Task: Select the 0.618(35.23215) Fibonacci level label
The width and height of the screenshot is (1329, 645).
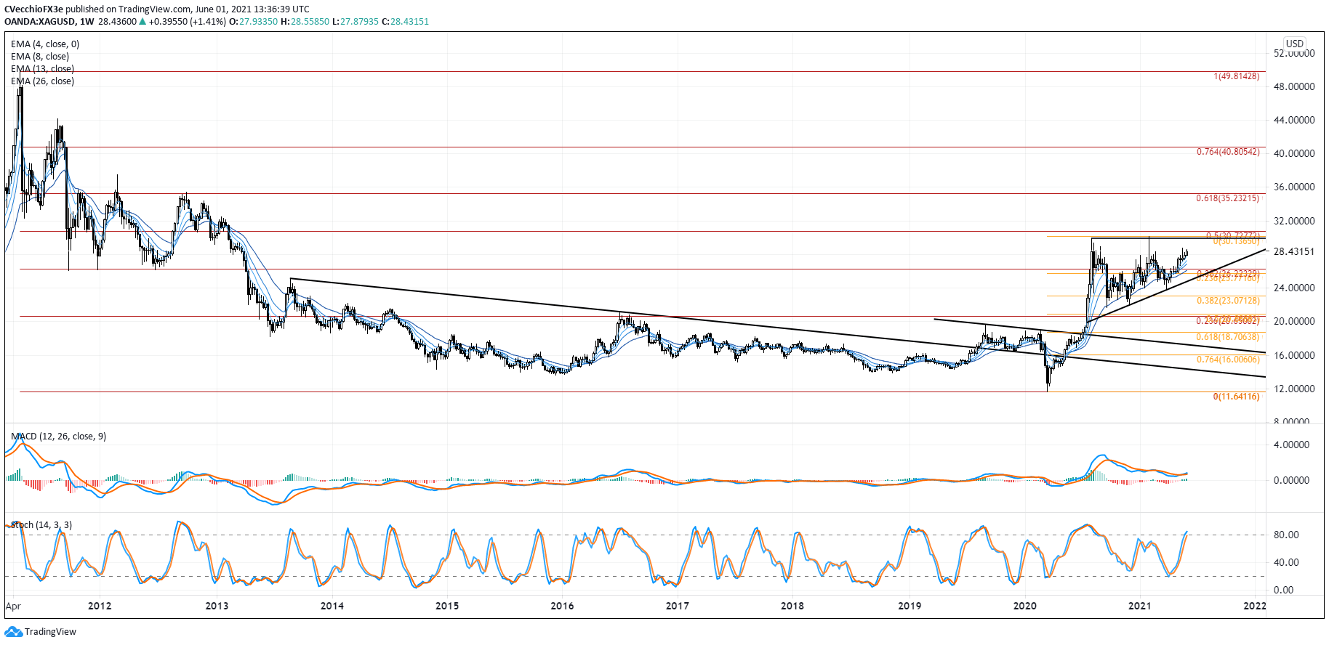Action: click(x=1228, y=198)
